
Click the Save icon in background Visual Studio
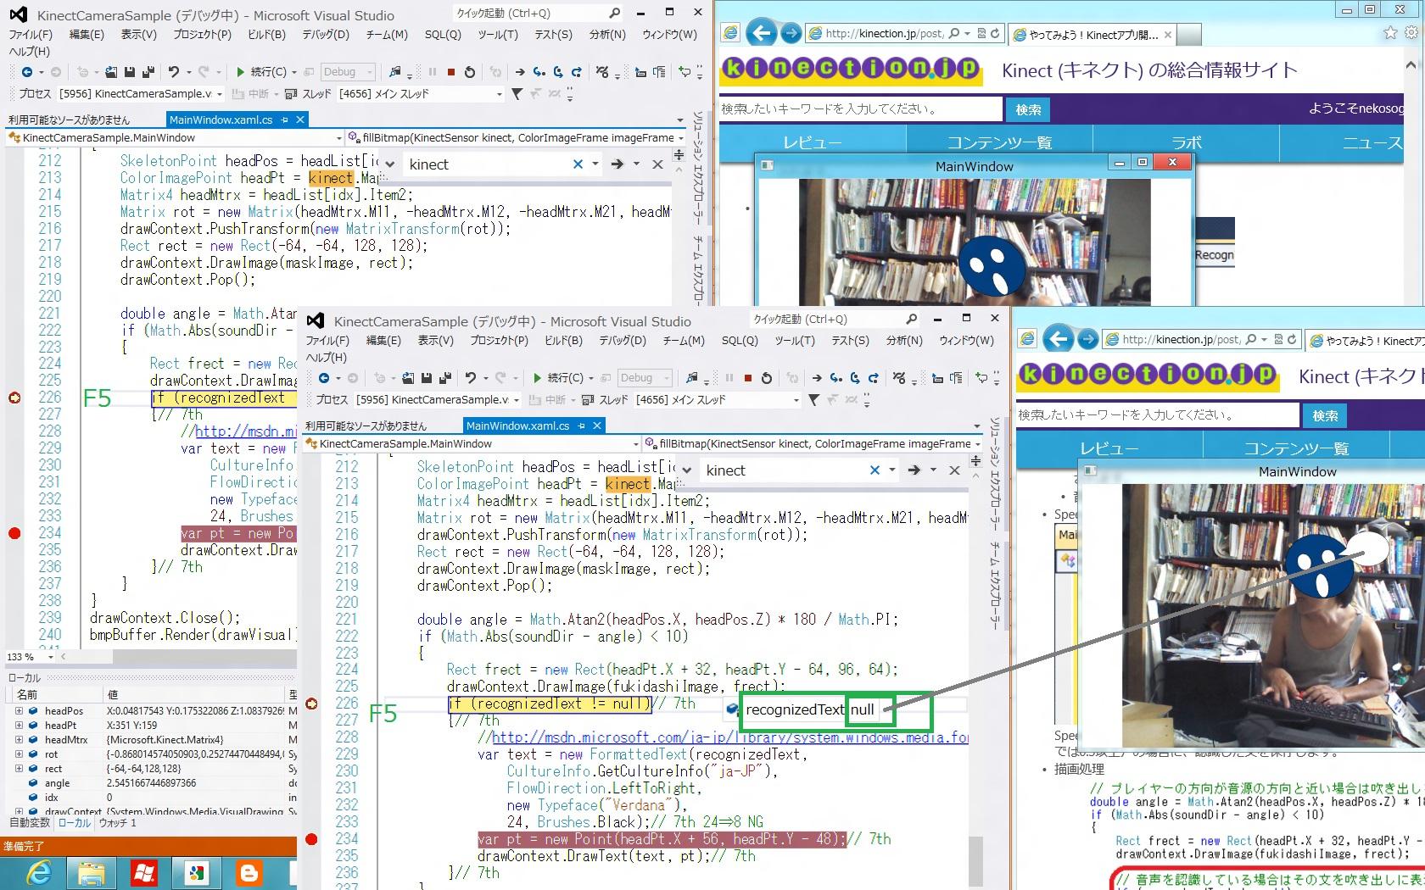[x=130, y=72]
